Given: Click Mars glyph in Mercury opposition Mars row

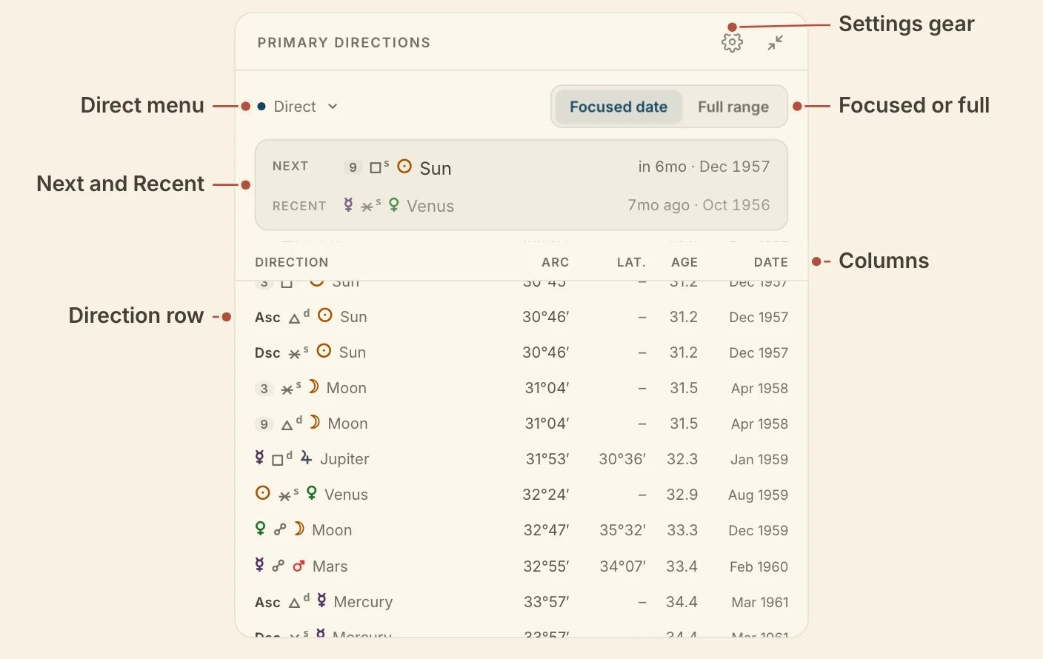Looking at the screenshot, I should pyautogui.click(x=299, y=566).
